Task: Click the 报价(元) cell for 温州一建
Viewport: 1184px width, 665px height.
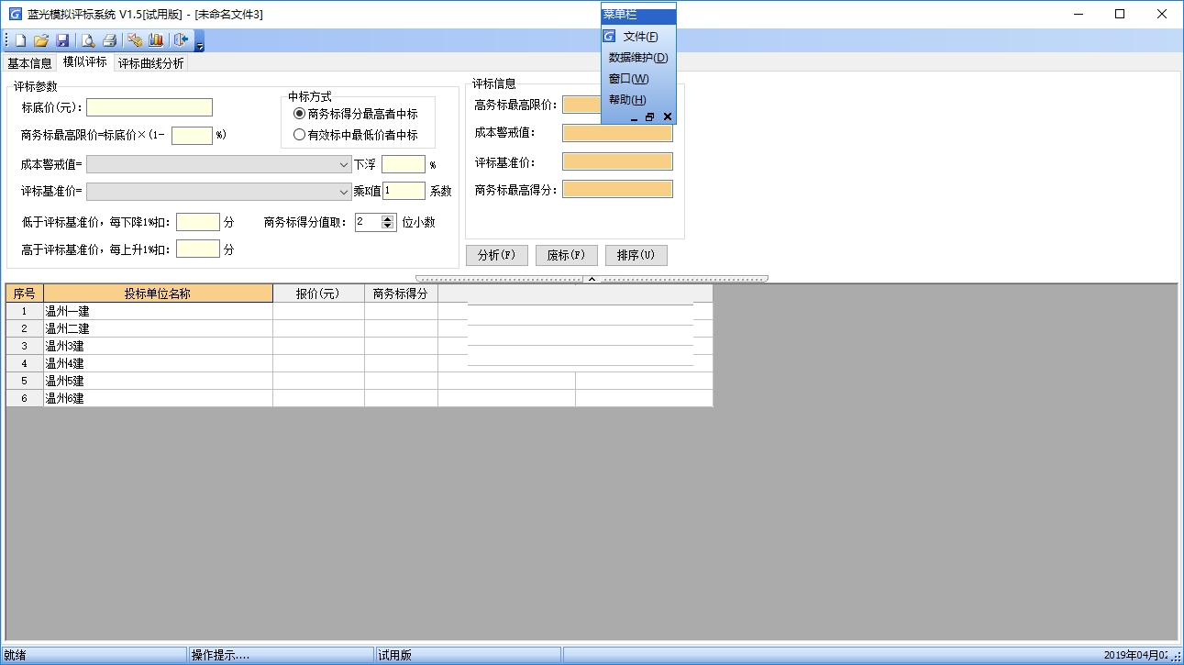Action: [318, 311]
